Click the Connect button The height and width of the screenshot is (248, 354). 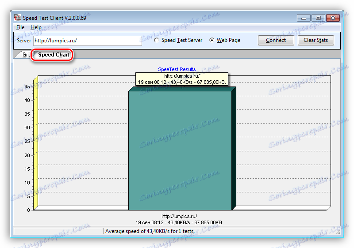276,40
